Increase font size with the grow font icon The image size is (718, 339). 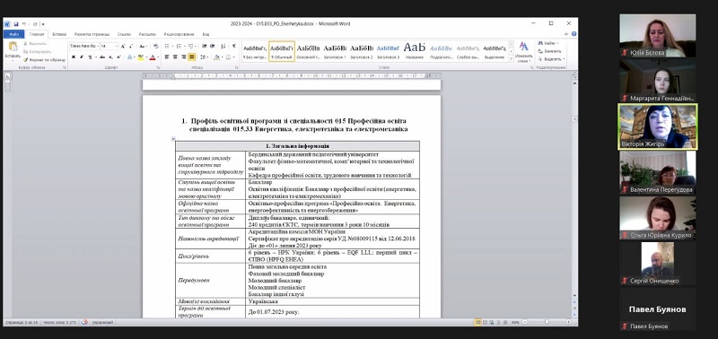coord(123,47)
